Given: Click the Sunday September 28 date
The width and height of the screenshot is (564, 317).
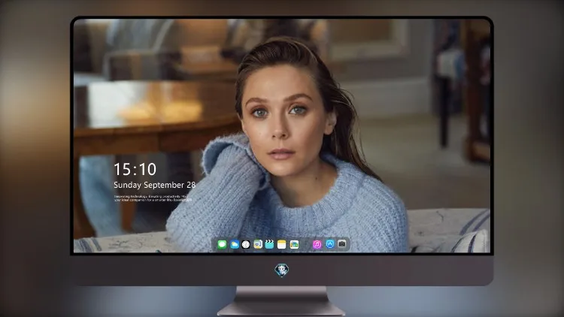Looking at the screenshot, I should pos(155,185).
